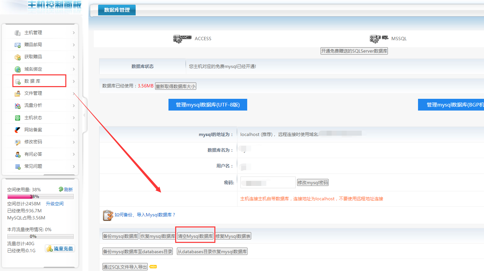484x271 pixels.
Task: Click the 流量分析 chart icon
Action: [18, 106]
